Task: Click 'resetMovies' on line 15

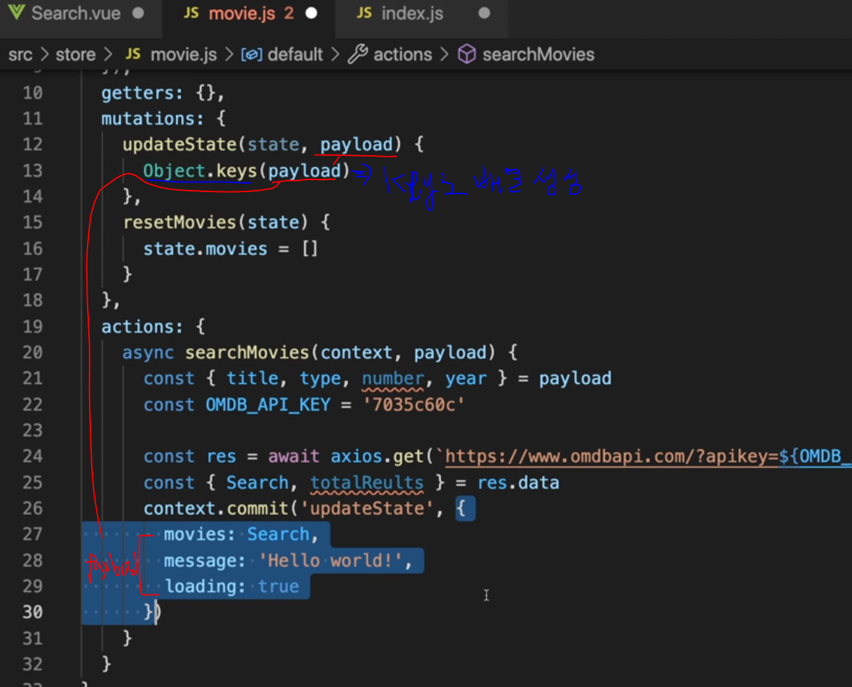Action: coord(179,222)
